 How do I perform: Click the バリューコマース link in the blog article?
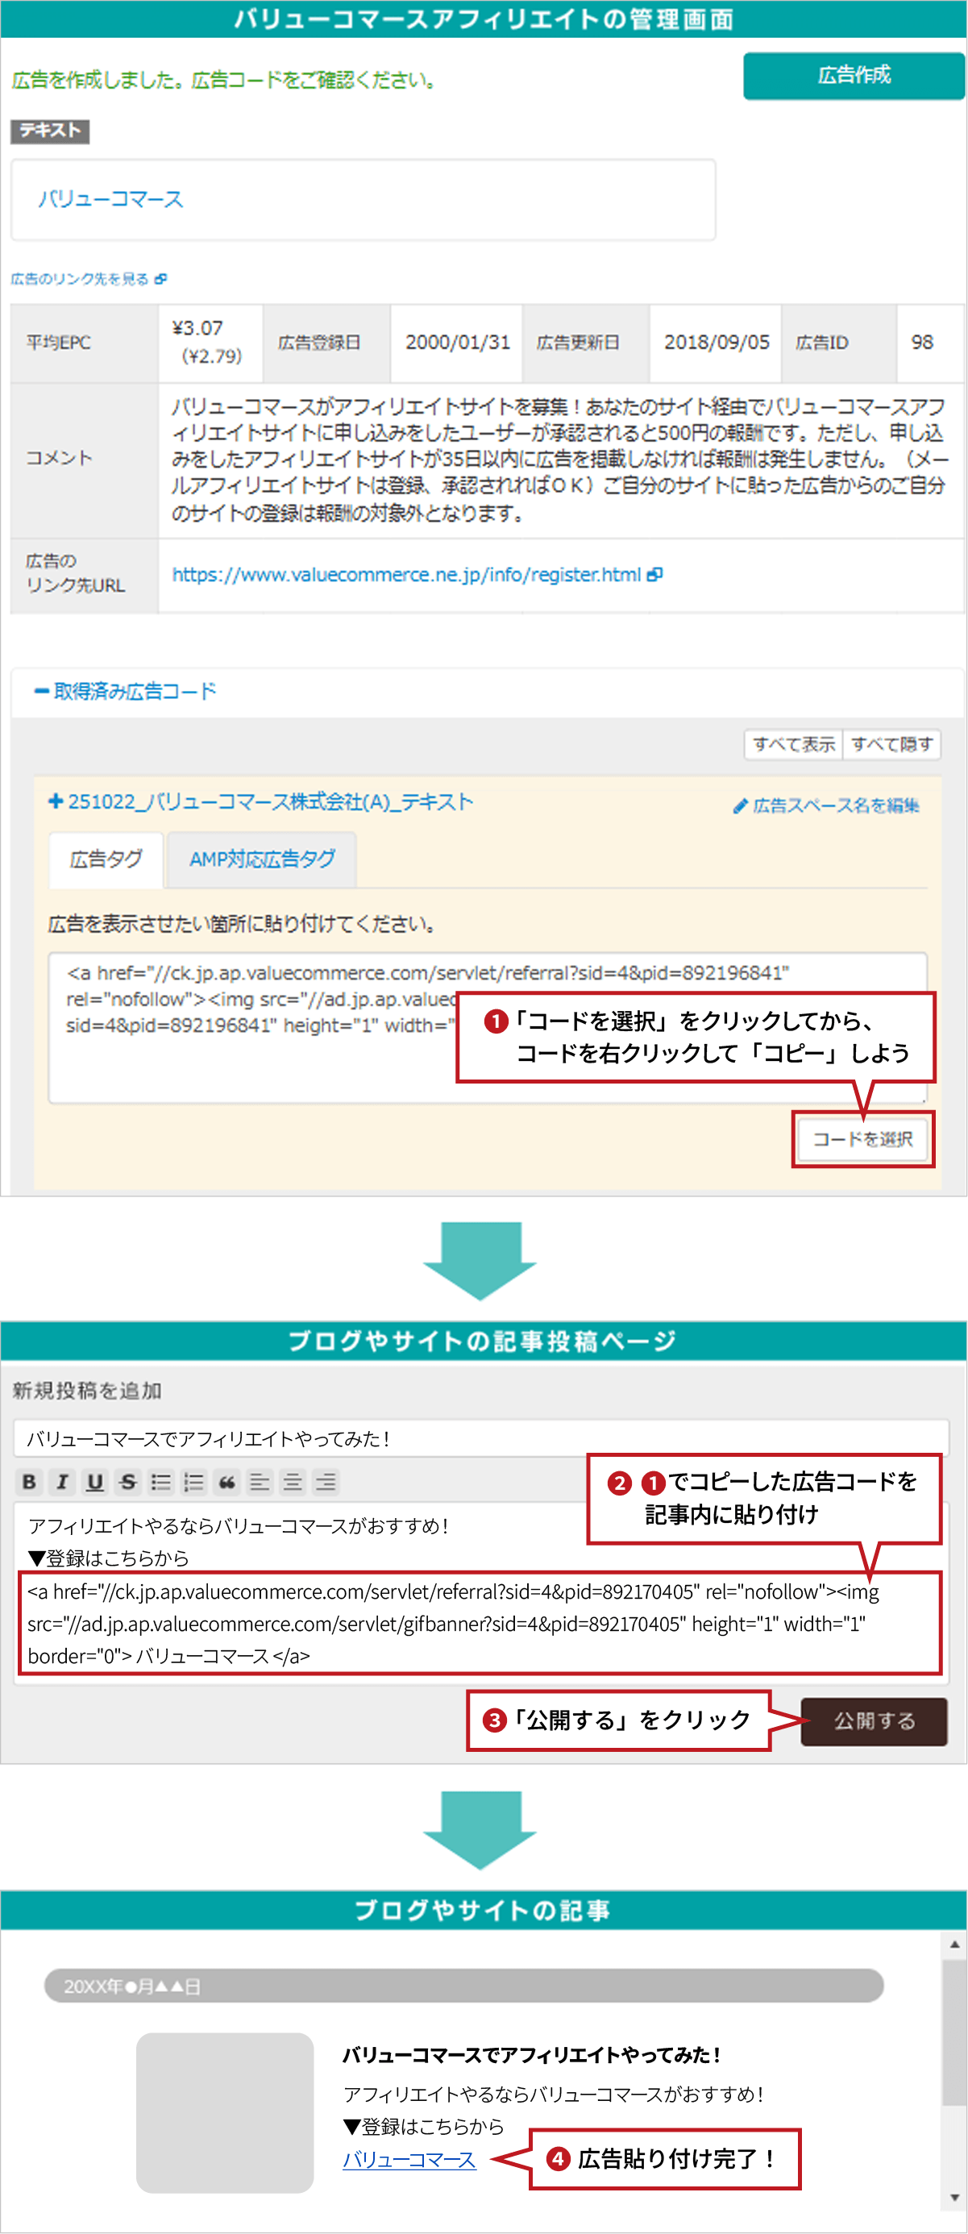(x=409, y=2159)
